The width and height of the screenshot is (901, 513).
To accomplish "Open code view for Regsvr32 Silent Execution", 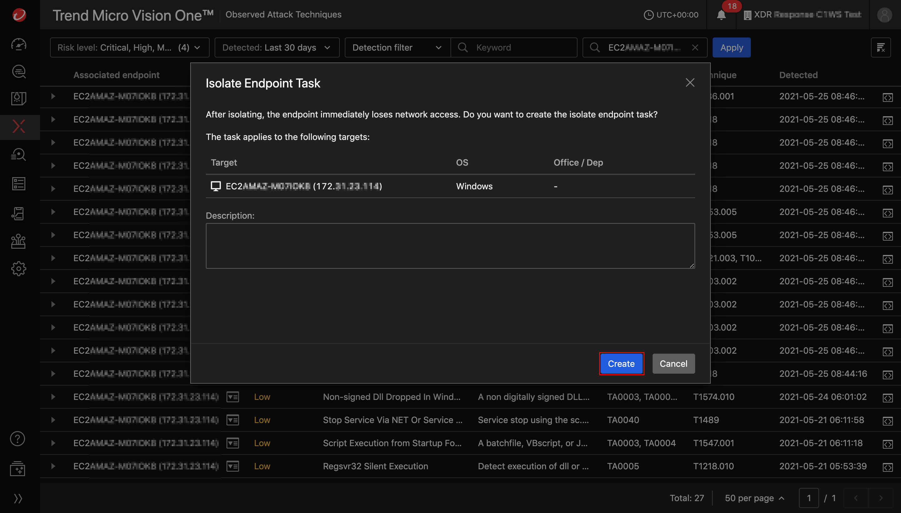I will click(x=888, y=468).
